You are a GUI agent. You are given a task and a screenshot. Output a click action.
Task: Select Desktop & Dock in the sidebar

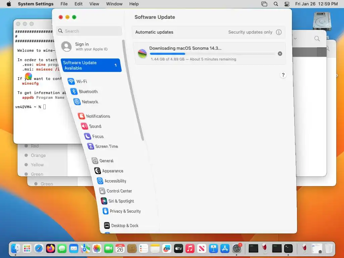point(121,225)
